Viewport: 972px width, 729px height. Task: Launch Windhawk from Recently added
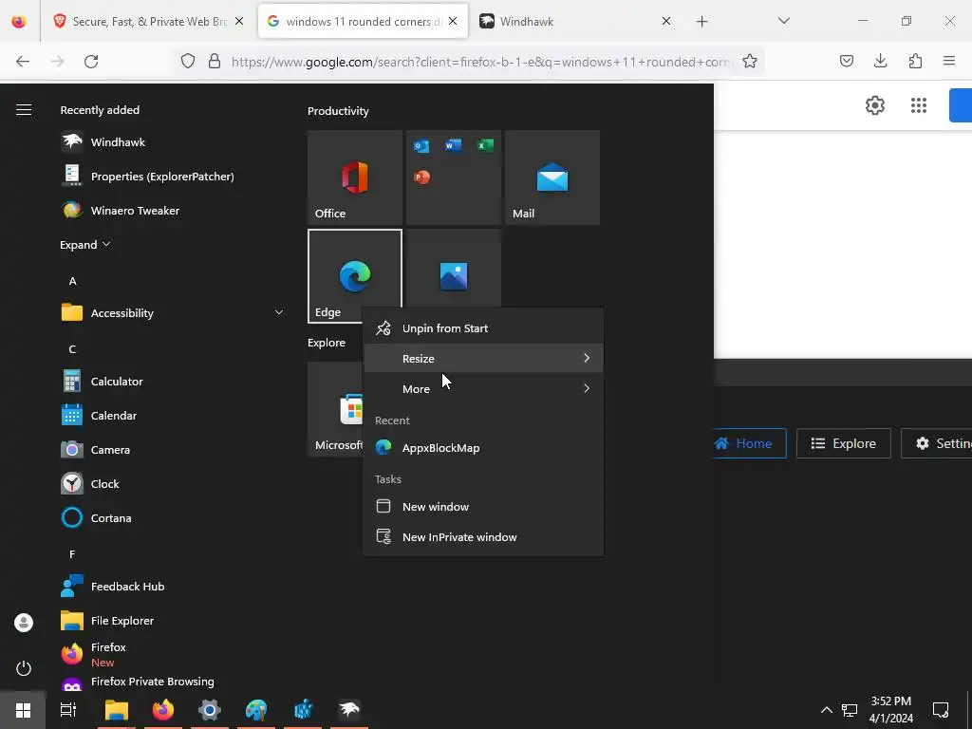click(x=118, y=142)
